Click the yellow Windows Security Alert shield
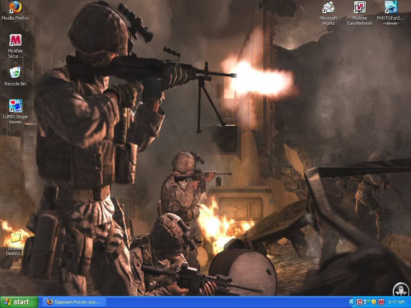The width and height of the screenshot is (411, 308). point(373,302)
